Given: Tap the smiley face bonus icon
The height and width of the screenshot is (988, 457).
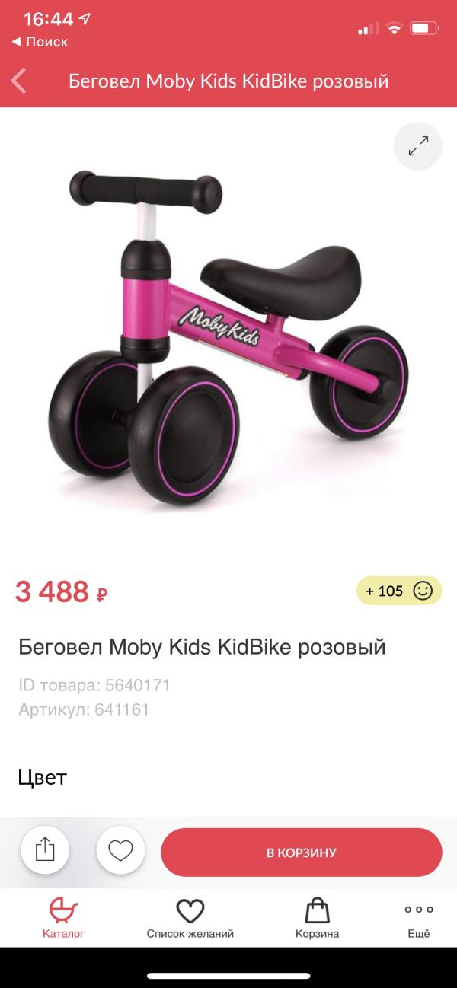Looking at the screenshot, I should pyautogui.click(x=422, y=591).
